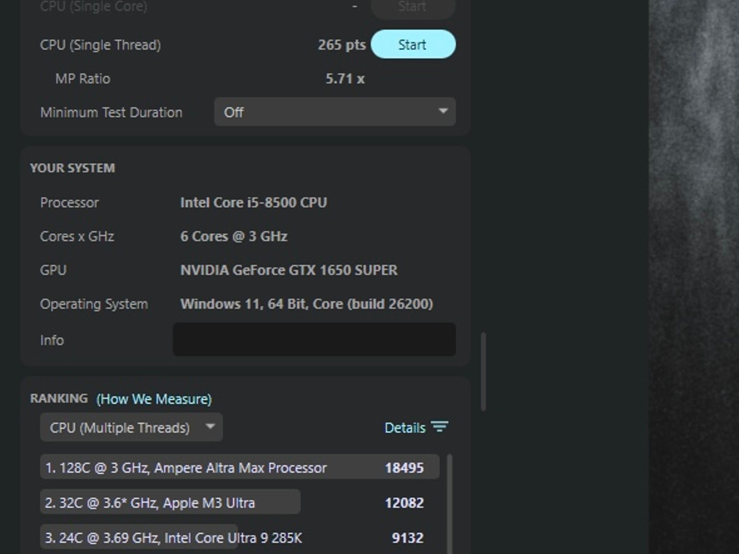Expand the CPU (Multiple Threads) ranking dropdown
739x554 pixels.
tap(131, 427)
